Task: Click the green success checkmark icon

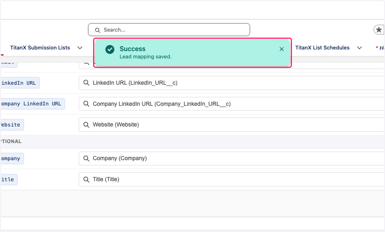Action: coord(110,49)
